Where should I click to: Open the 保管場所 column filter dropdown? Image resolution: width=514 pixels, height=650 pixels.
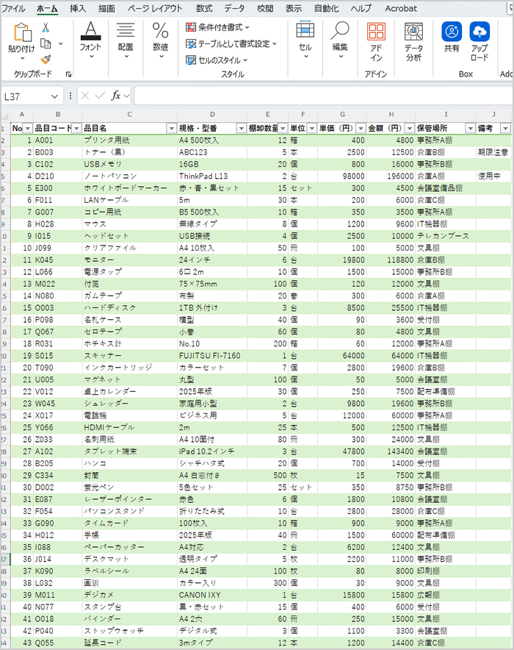470,129
